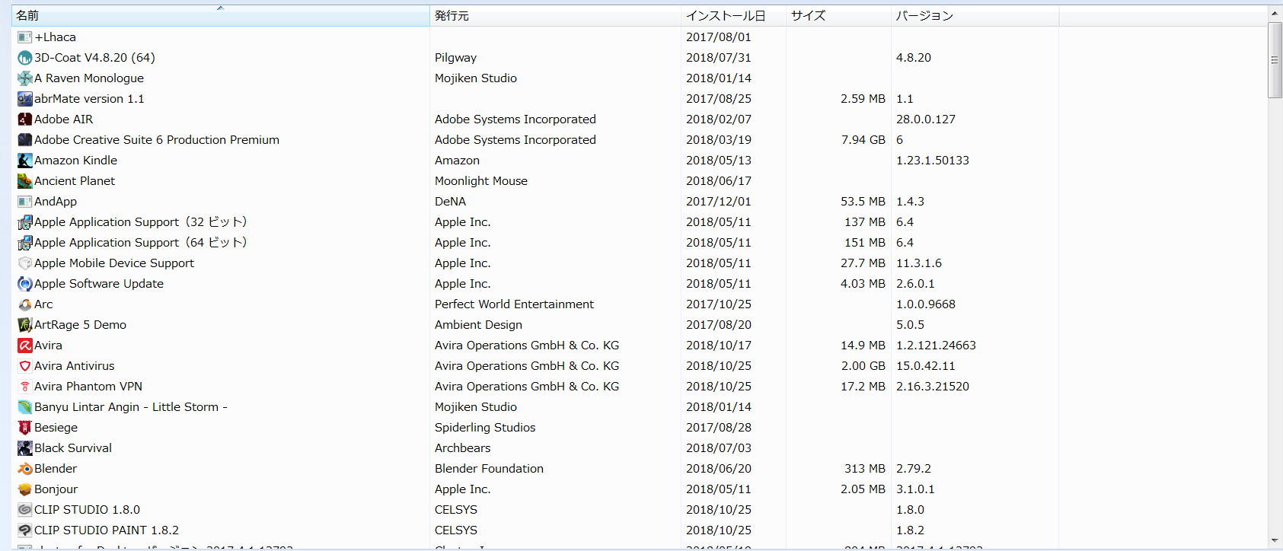Image resolution: width=1283 pixels, height=551 pixels.
Task: Select the Black Survival entry
Action: point(73,448)
